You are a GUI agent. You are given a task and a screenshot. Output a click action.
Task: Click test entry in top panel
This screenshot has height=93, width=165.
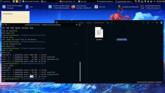tap(44, 2)
